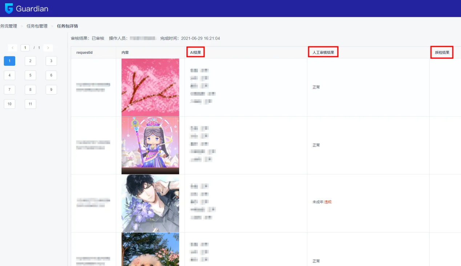
Task: Click 正常 result in cherry blossom row
Action: 316,87
